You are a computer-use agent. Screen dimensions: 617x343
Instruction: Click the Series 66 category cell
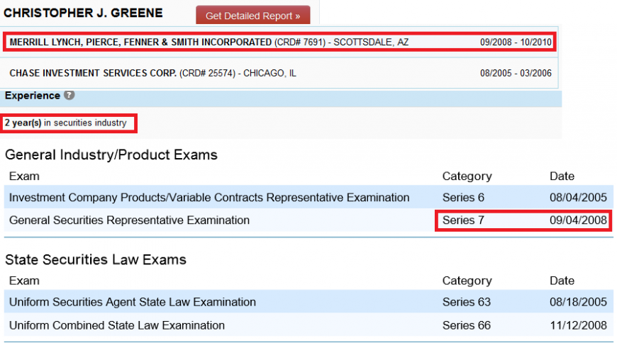pos(466,326)
